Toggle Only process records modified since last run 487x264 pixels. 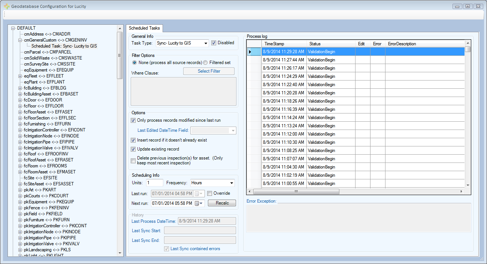pos(133,121)
